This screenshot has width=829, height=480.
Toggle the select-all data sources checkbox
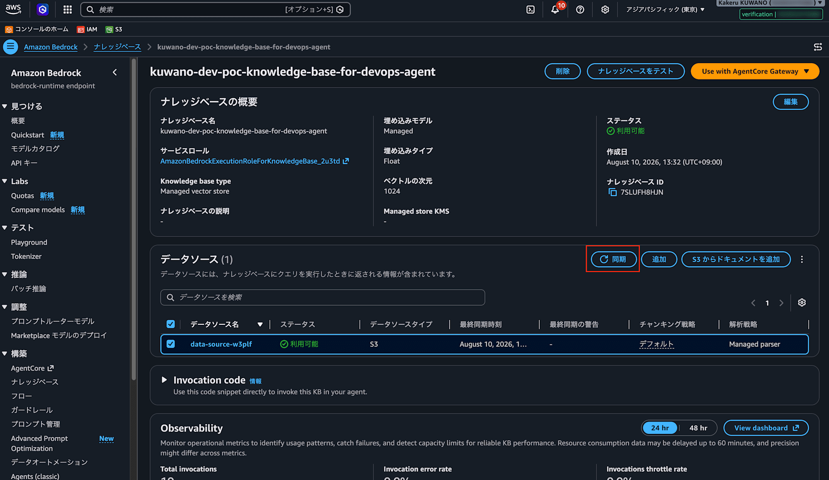[170, 324]
